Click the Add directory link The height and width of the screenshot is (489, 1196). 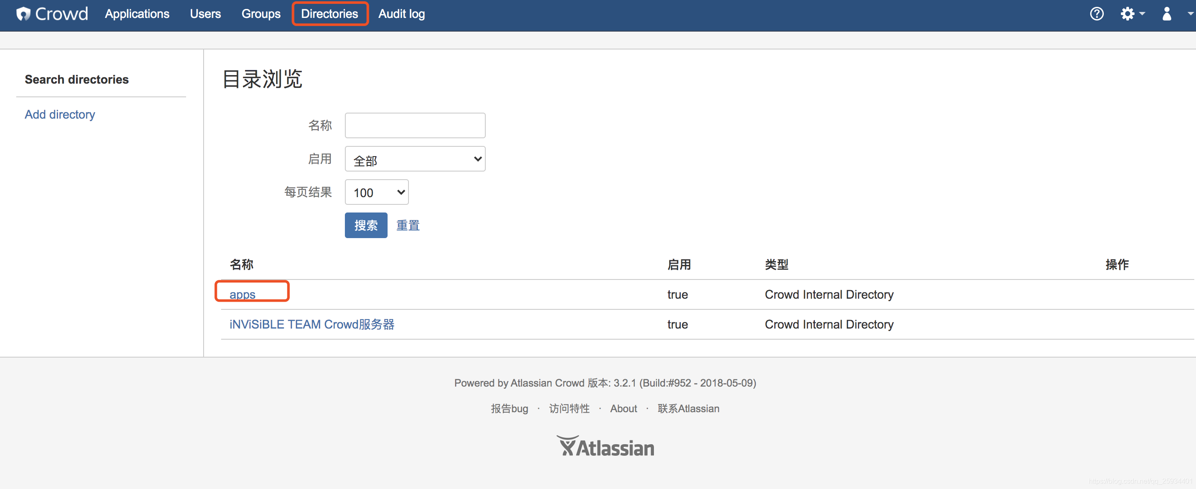point(60,115)
